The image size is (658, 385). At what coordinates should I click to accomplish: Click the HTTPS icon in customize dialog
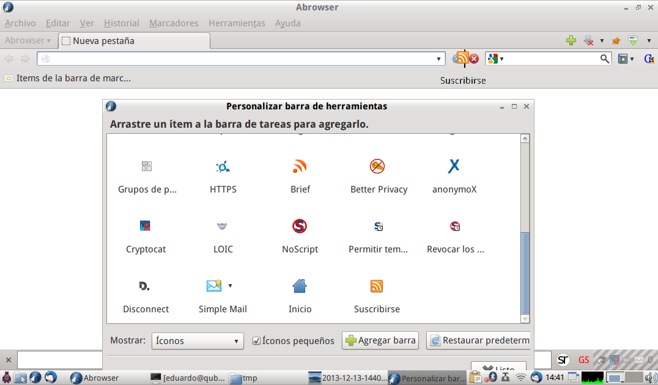223,167
